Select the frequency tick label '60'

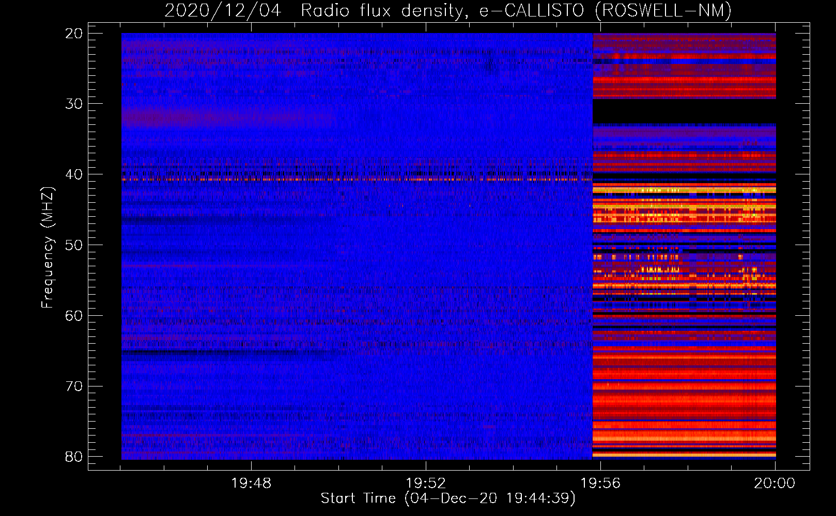coord(74,315)
